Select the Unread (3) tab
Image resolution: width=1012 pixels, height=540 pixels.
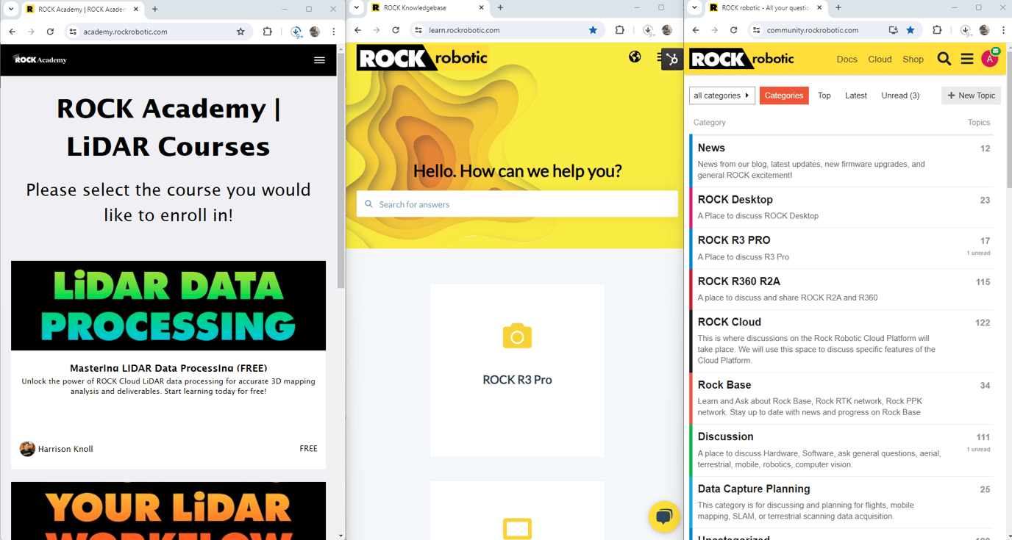tap(900, 96)
